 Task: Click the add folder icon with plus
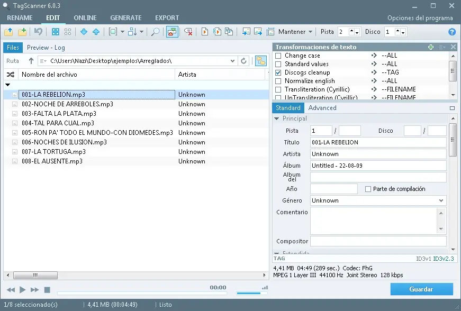[x=22, y=32]
